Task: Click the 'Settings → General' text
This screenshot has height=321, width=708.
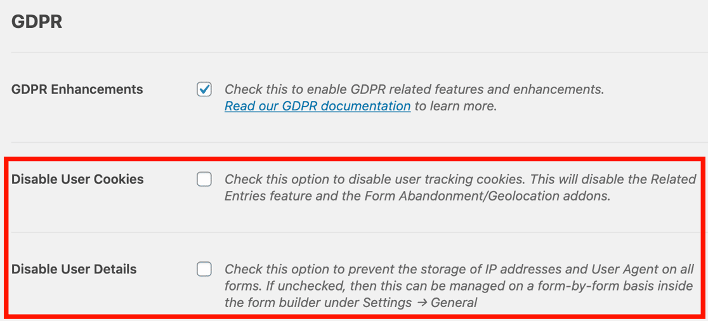Action: click(420, 303)
